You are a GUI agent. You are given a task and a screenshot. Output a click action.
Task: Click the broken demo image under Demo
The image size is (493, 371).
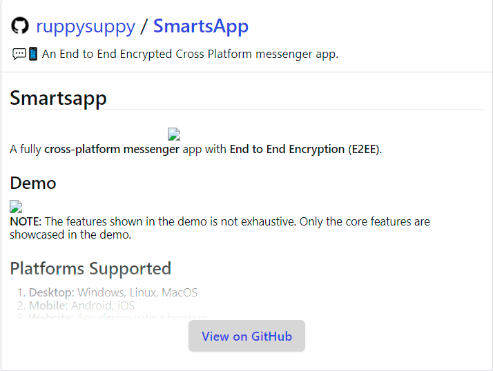click(16, 207)
